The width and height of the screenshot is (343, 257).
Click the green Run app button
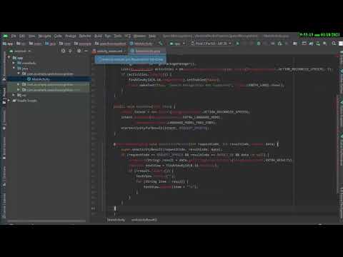tap(237, 44)
